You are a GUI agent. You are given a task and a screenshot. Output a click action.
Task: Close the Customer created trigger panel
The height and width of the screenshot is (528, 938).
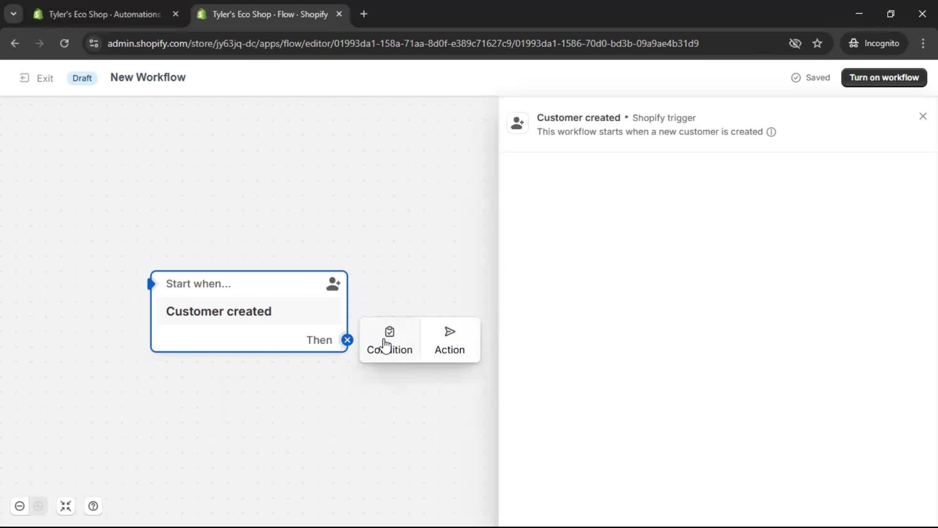[x=923, y=116]
